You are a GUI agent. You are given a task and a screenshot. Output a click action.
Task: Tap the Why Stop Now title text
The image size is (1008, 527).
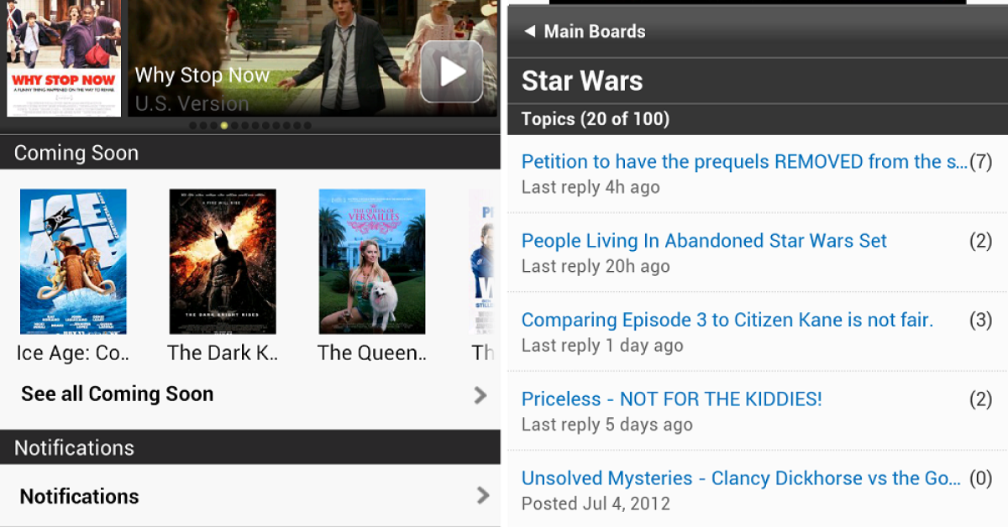[x=202, y=75]
